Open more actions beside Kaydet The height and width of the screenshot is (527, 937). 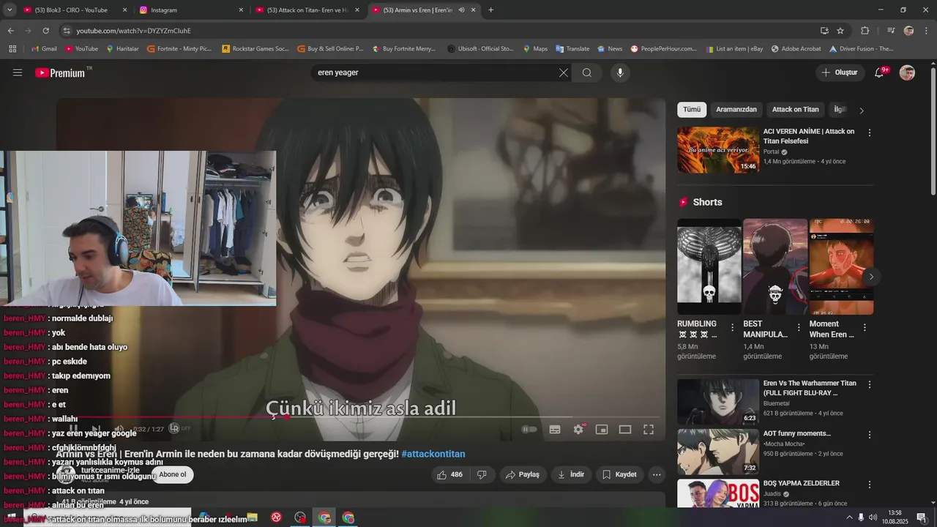(657, 474)
